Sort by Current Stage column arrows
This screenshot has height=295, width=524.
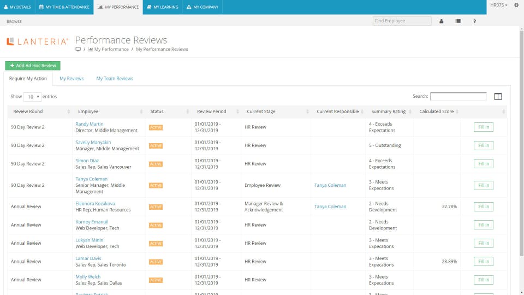point(307,111)
